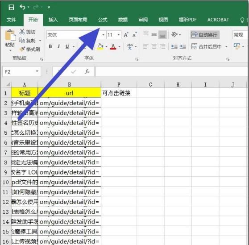Open 对齐方式 dialog launcher
249x245 pixels.
[228, 59]
